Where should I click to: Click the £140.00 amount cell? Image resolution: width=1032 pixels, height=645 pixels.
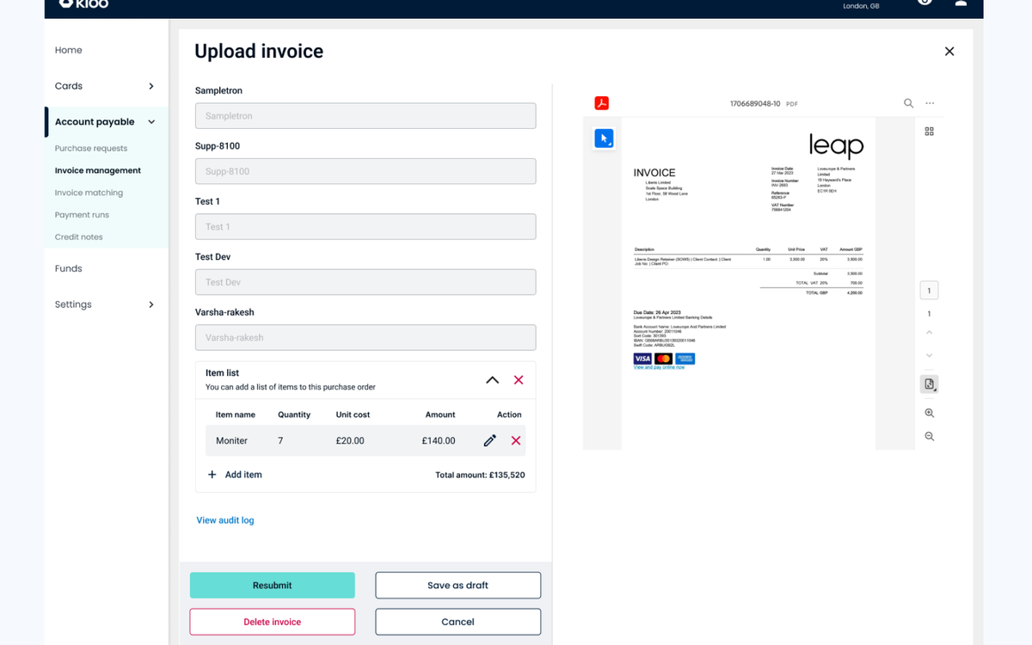[439, 440]
